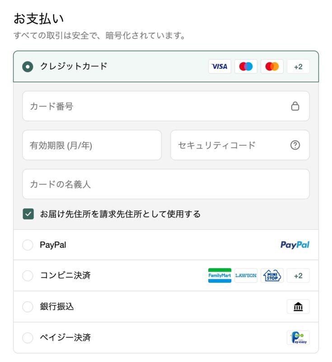The height and width of the screenshot is (362, 332).
Task: Uncheck use shipping address as billing checkbox
Action: point(28,214)
